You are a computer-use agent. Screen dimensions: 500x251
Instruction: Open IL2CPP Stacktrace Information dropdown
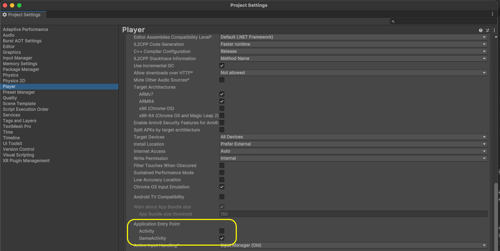pos(353,58)
